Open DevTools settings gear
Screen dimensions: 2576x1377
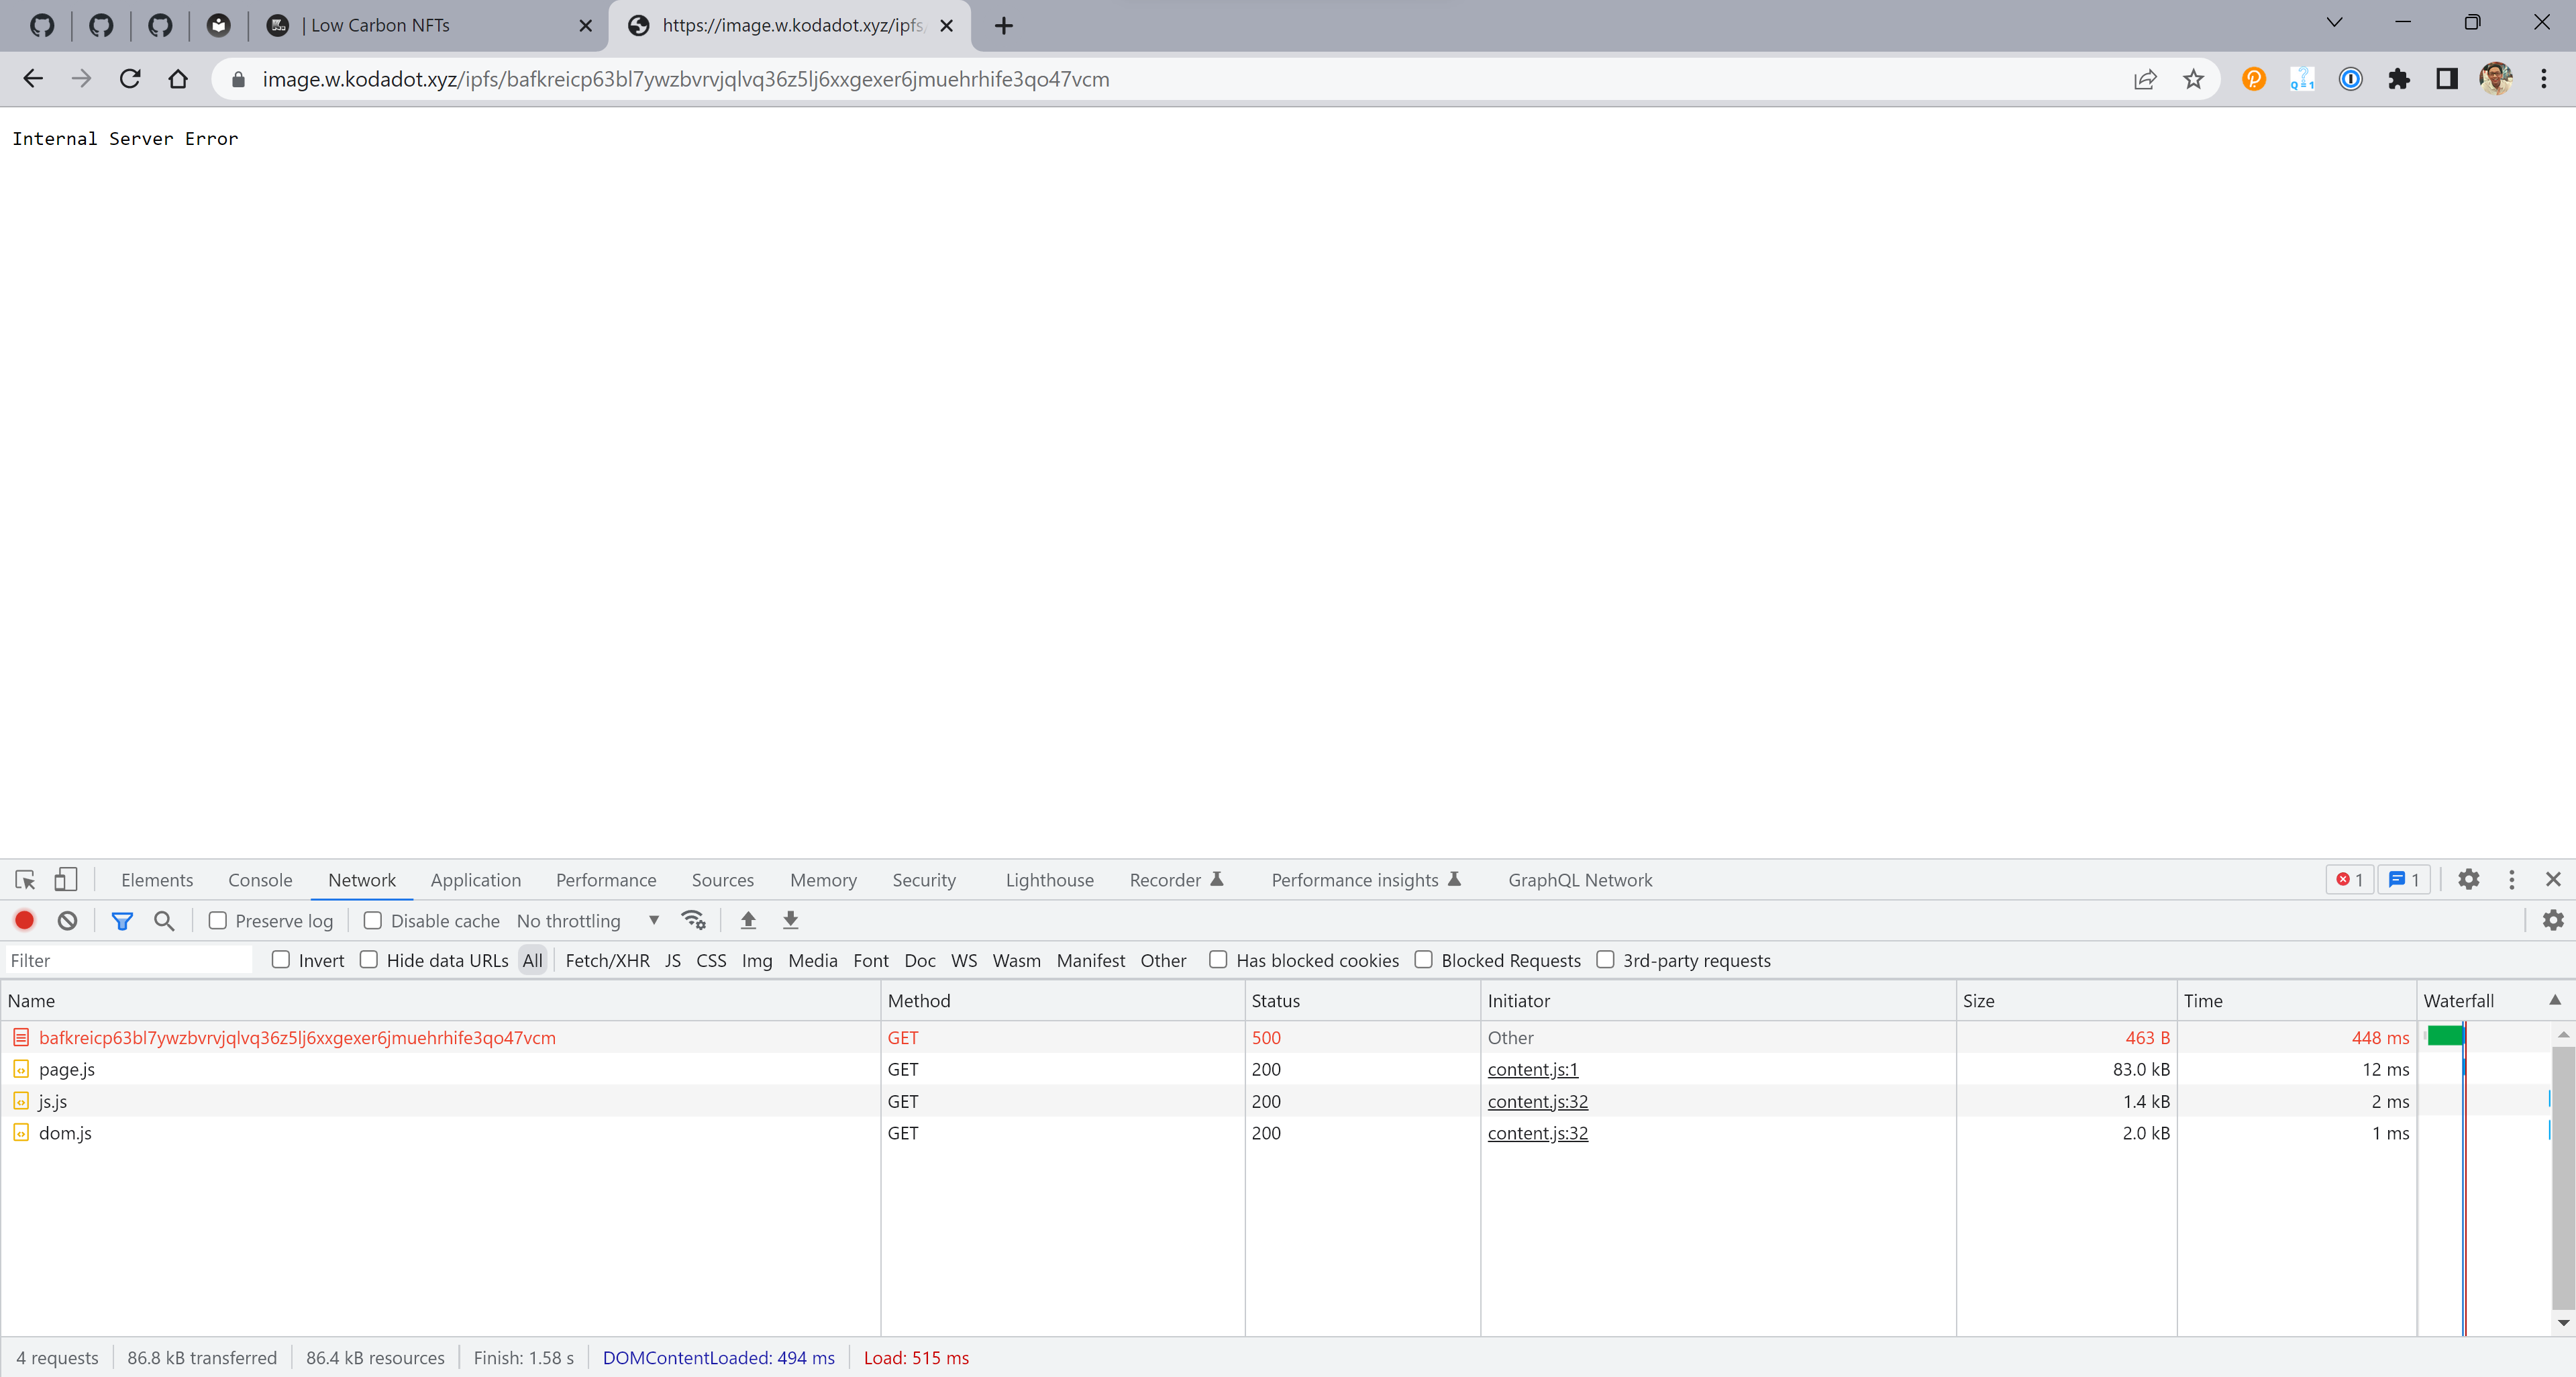pyautogui.click(x=2468, y=880)
